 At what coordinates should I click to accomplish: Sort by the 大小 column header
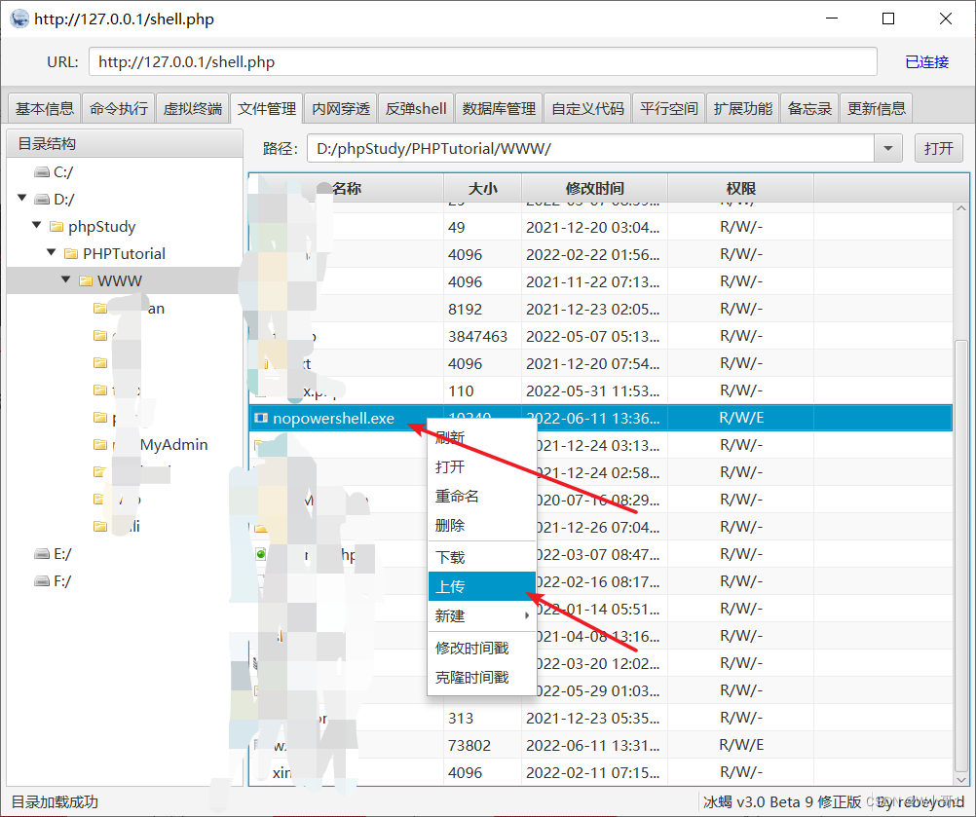[x=482, y=188]
